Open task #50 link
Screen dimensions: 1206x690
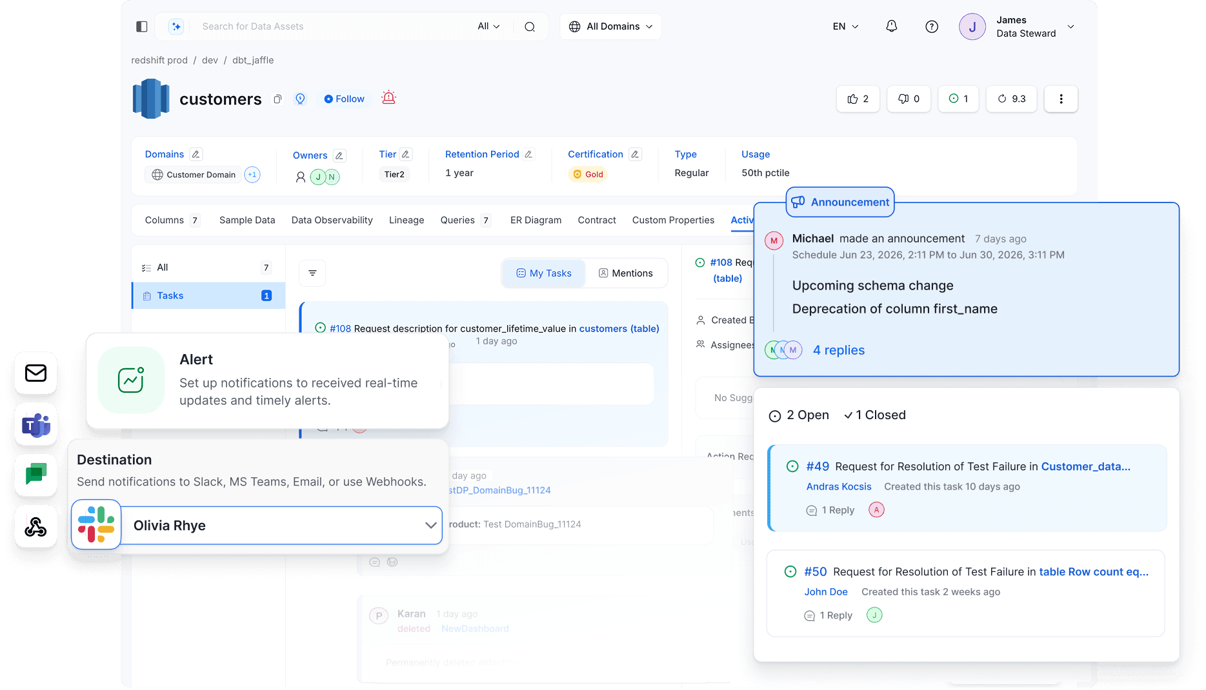click(x=815, y=572)
